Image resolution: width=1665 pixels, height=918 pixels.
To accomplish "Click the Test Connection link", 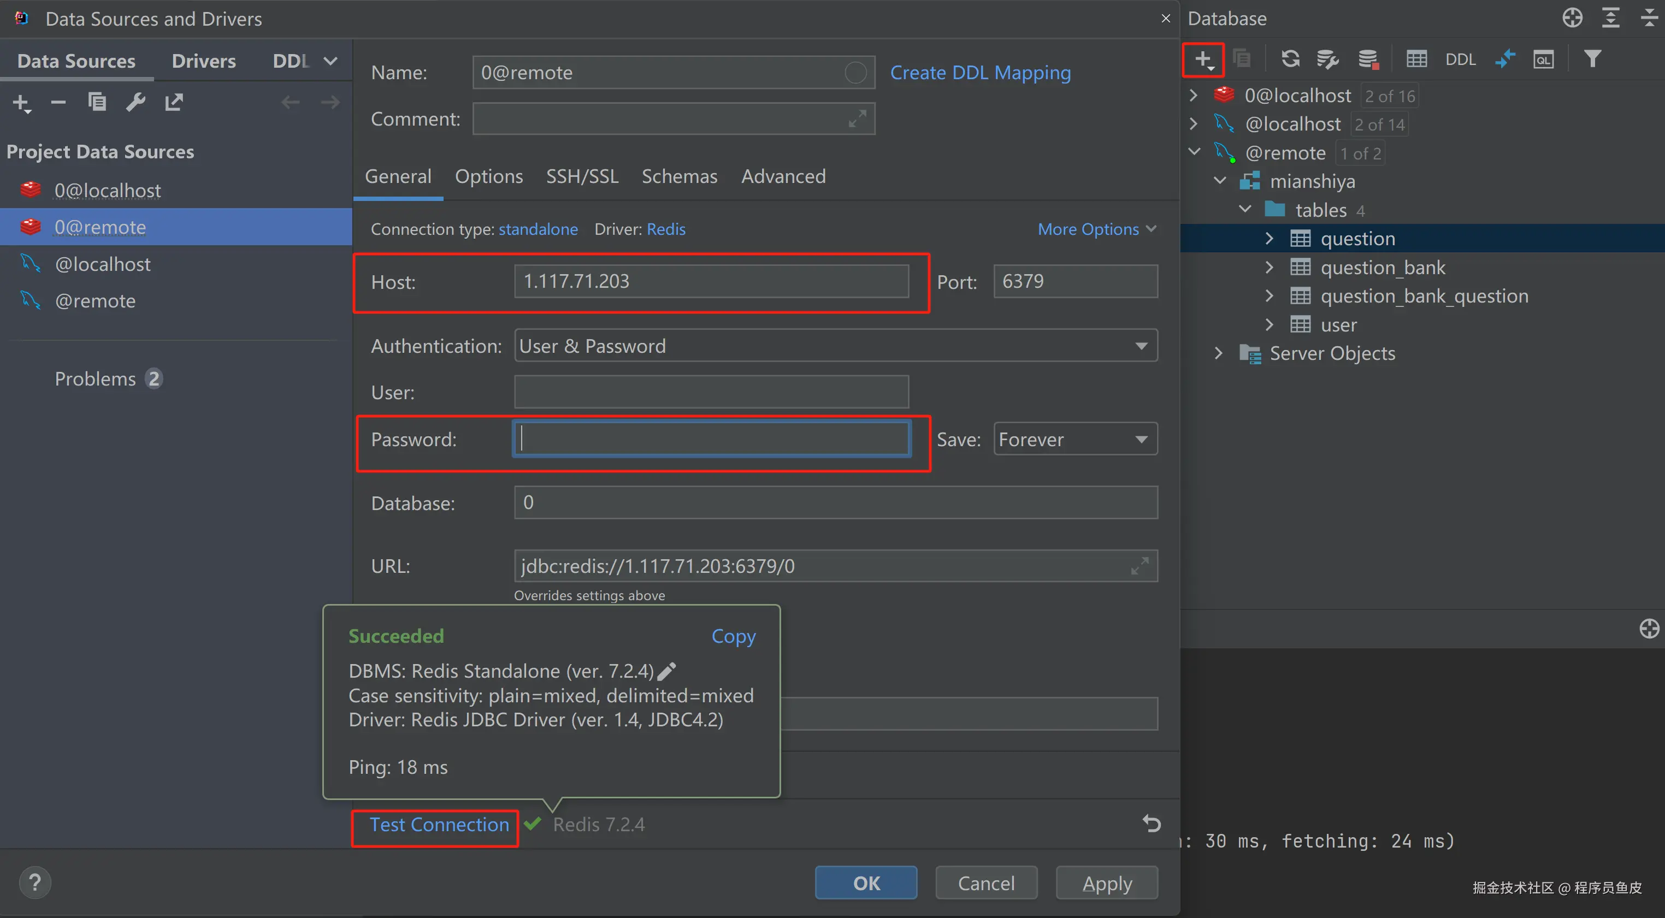I will (439, 825).
